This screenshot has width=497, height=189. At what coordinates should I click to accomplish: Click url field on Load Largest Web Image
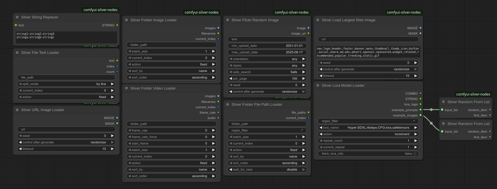coord(368,39)
